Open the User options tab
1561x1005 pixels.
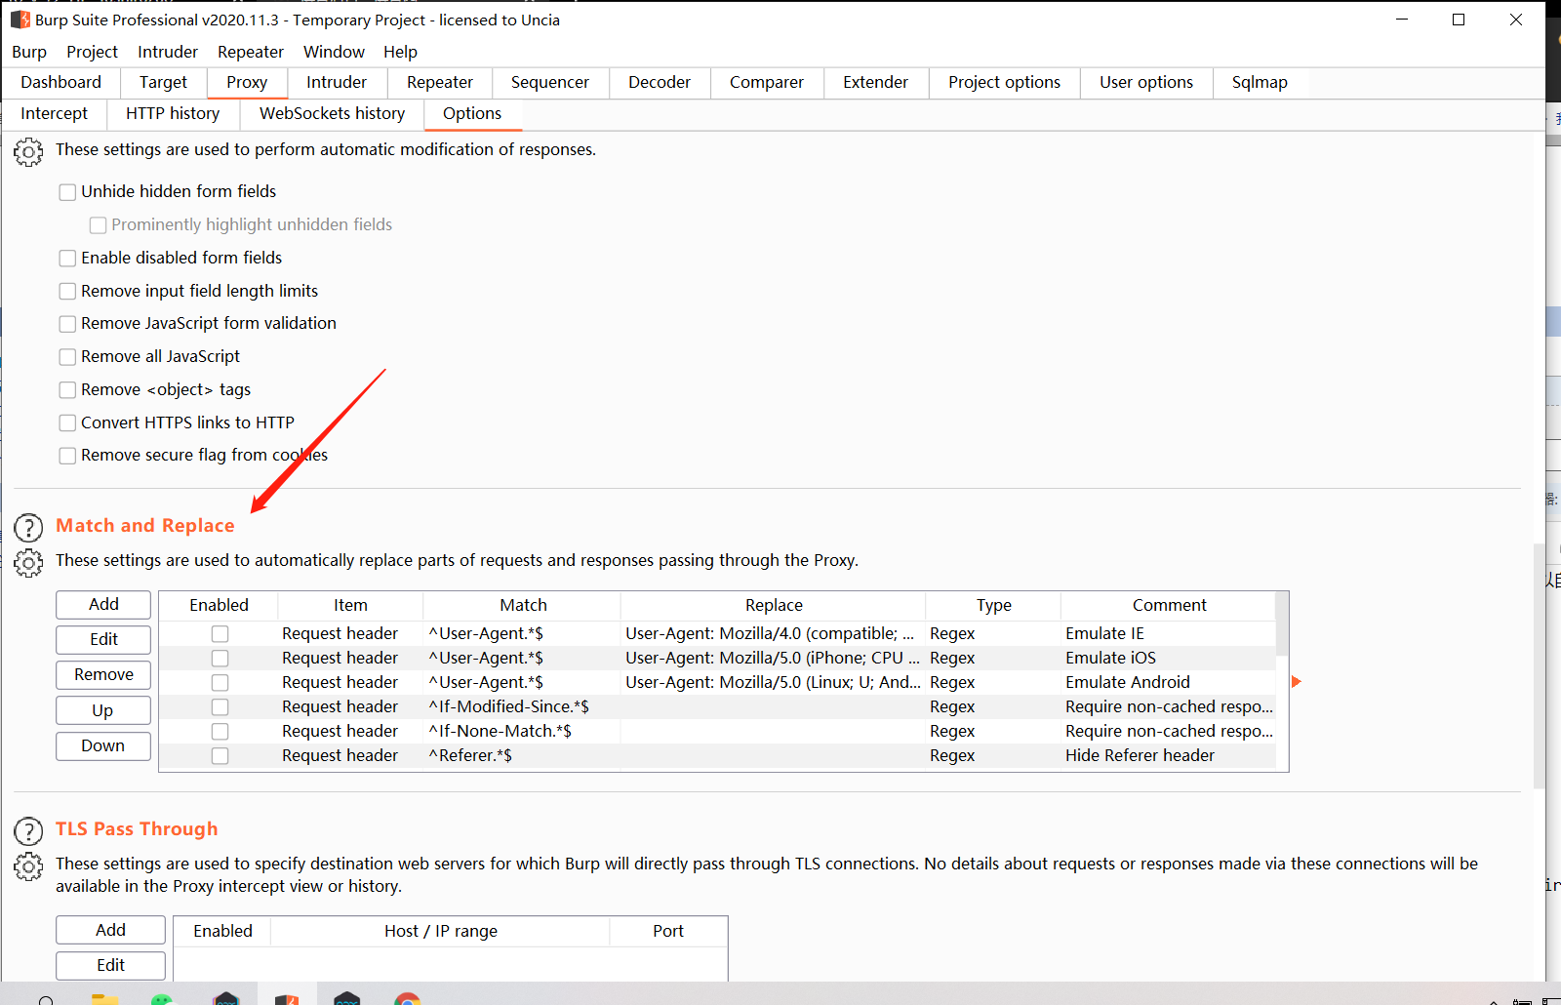[1146, 83]
